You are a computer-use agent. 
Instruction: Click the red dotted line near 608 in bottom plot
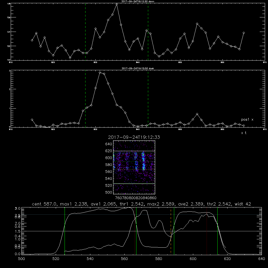[207, 231]
